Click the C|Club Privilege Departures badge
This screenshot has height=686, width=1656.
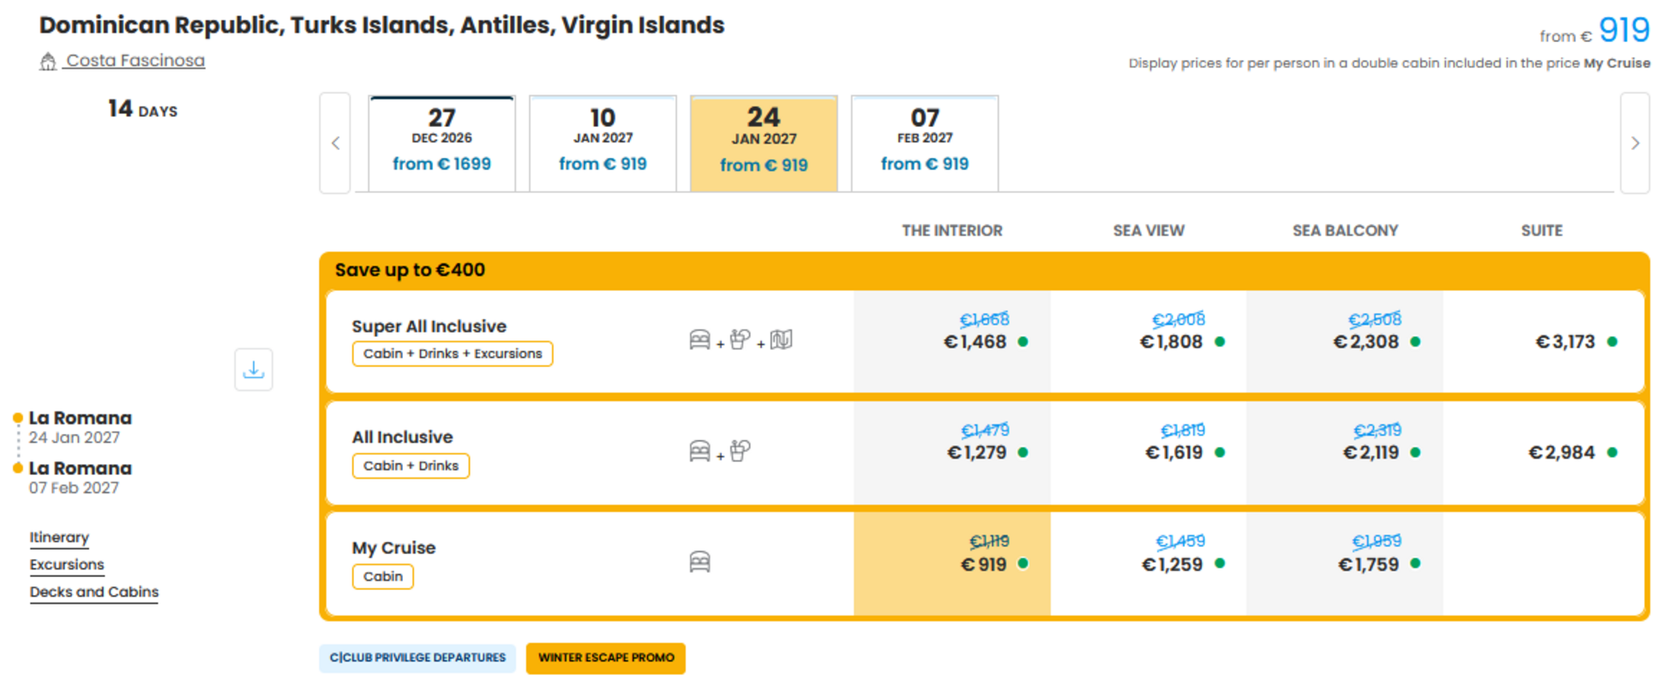[x=417, y=658]
